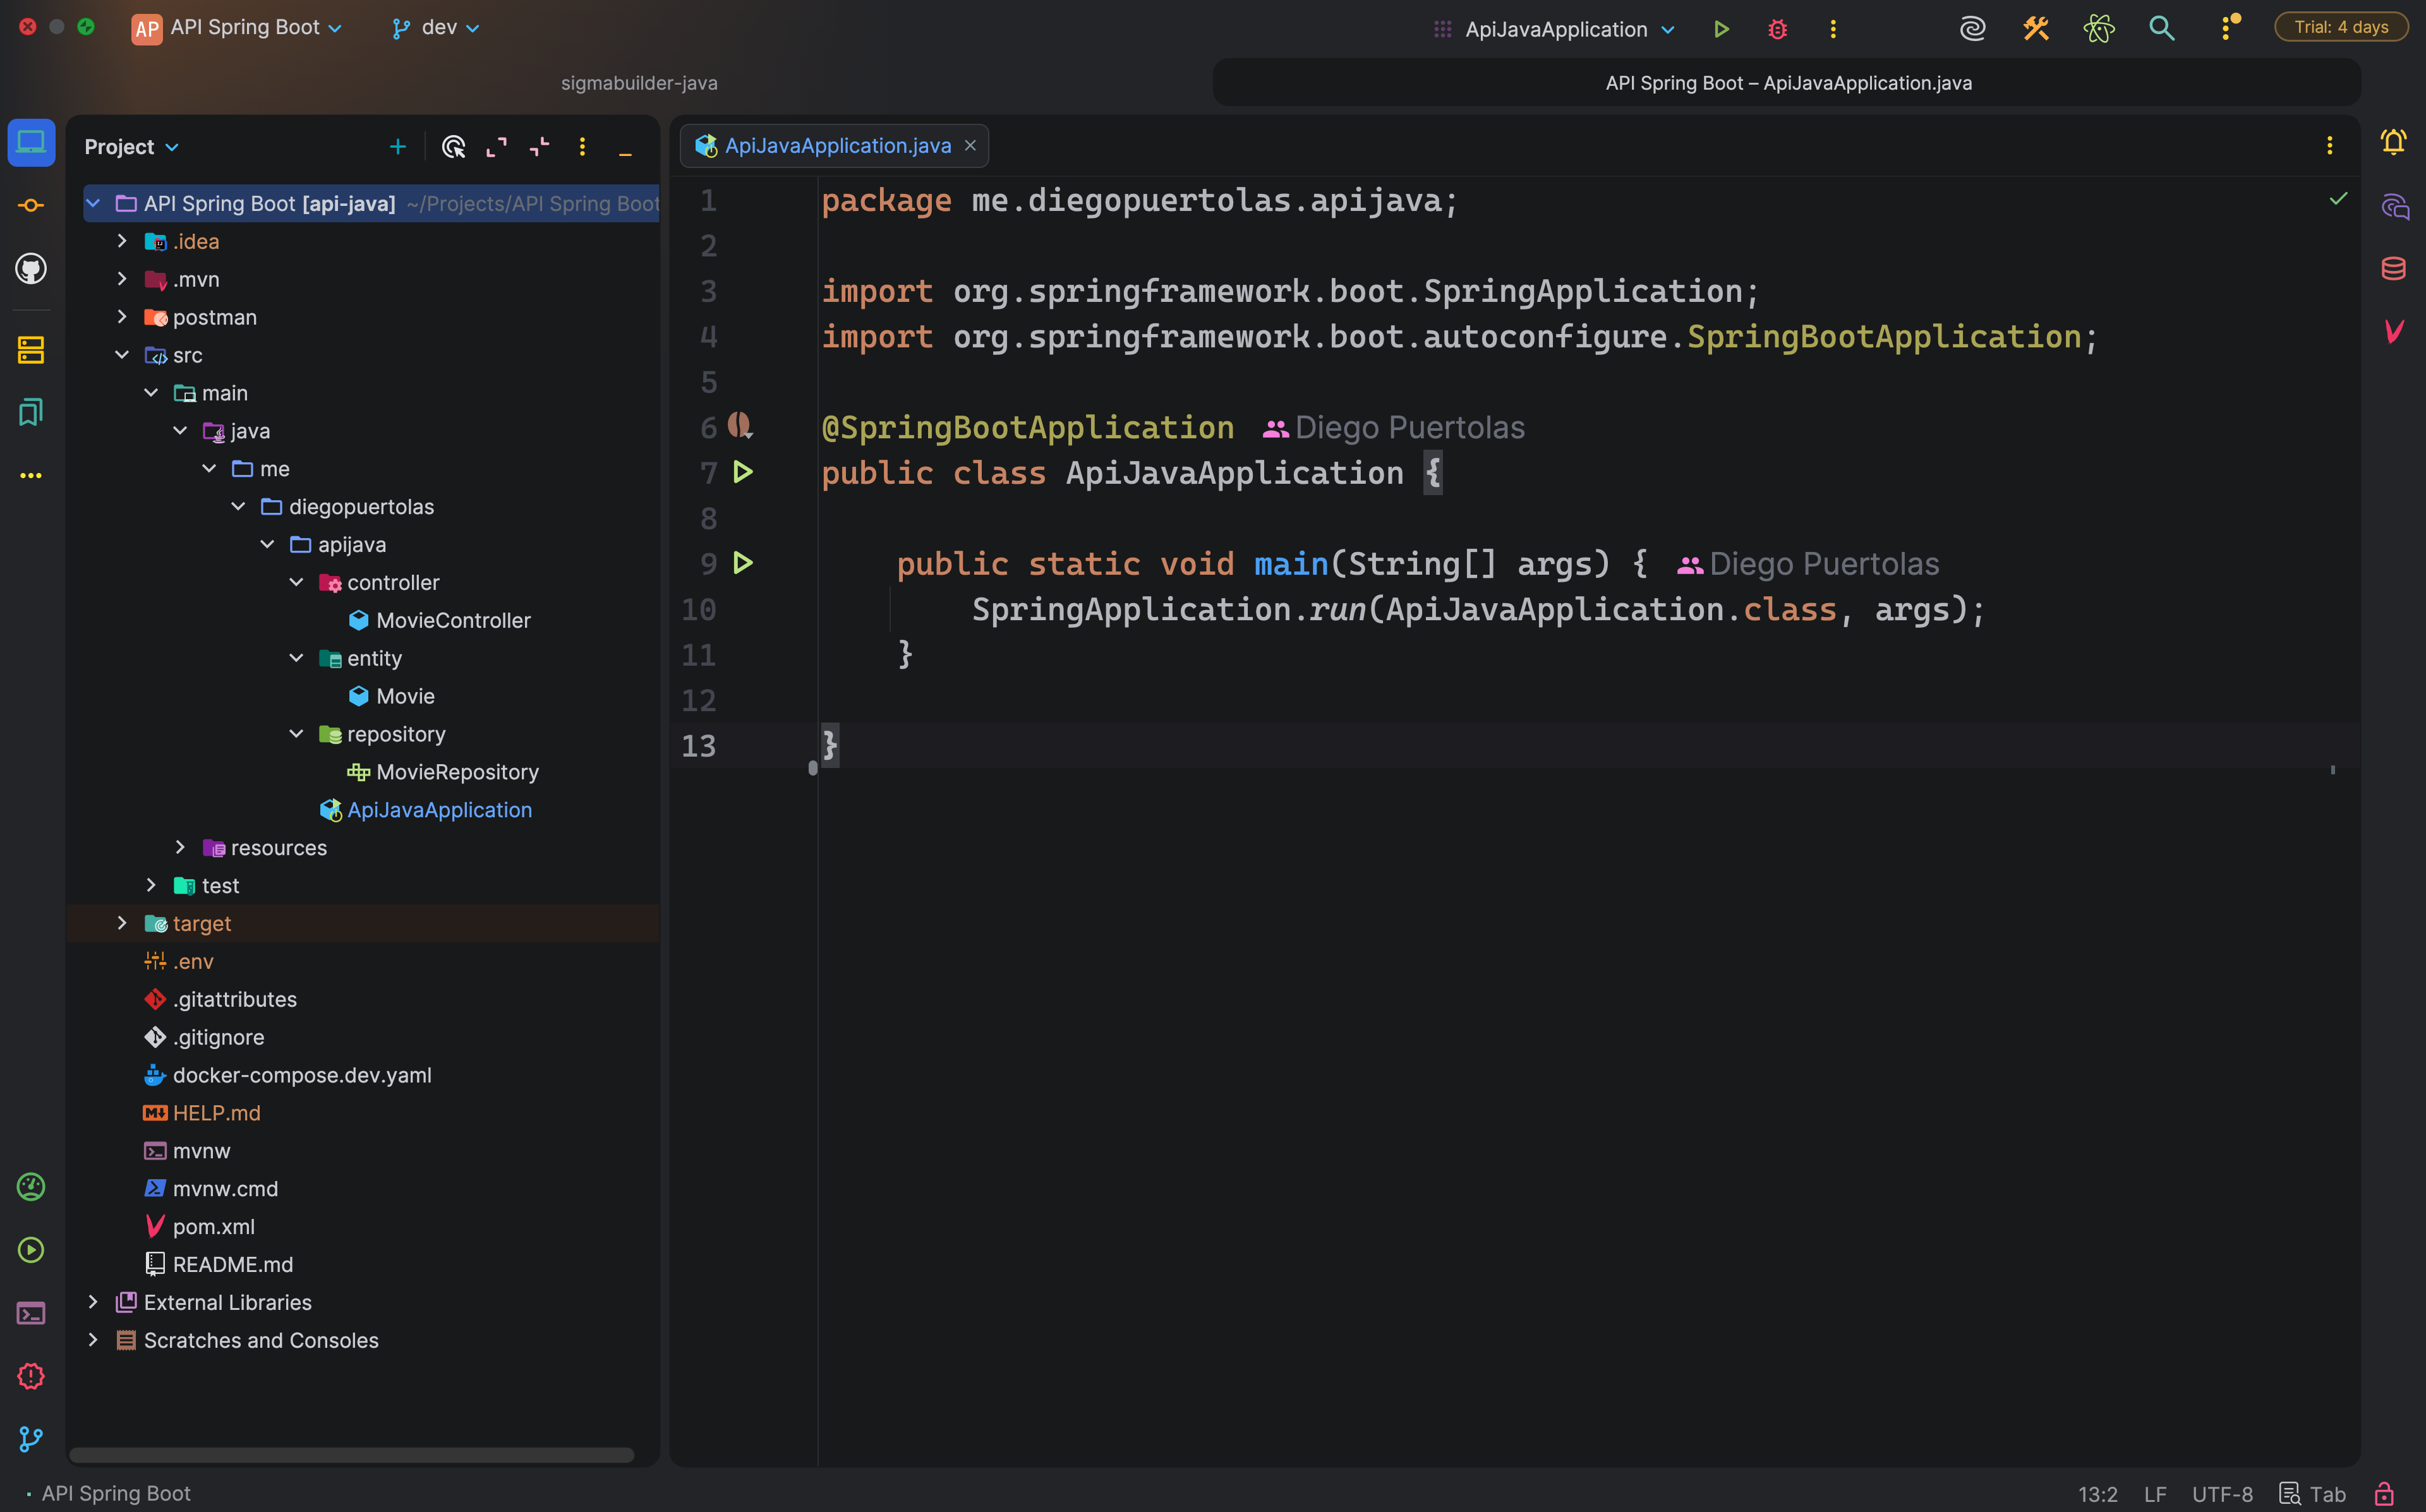This screenshot has width=2426, height=1512.
Task: Open the API Spring Boot project dropdown
Action: (238, 28)
